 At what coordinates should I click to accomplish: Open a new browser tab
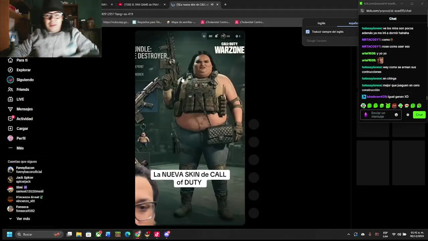point(225,4)
